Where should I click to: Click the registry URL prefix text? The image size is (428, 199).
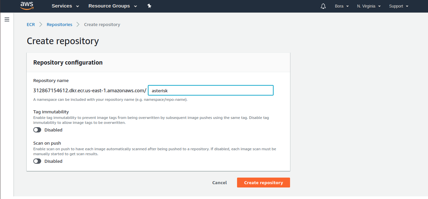tap(90, 90)
